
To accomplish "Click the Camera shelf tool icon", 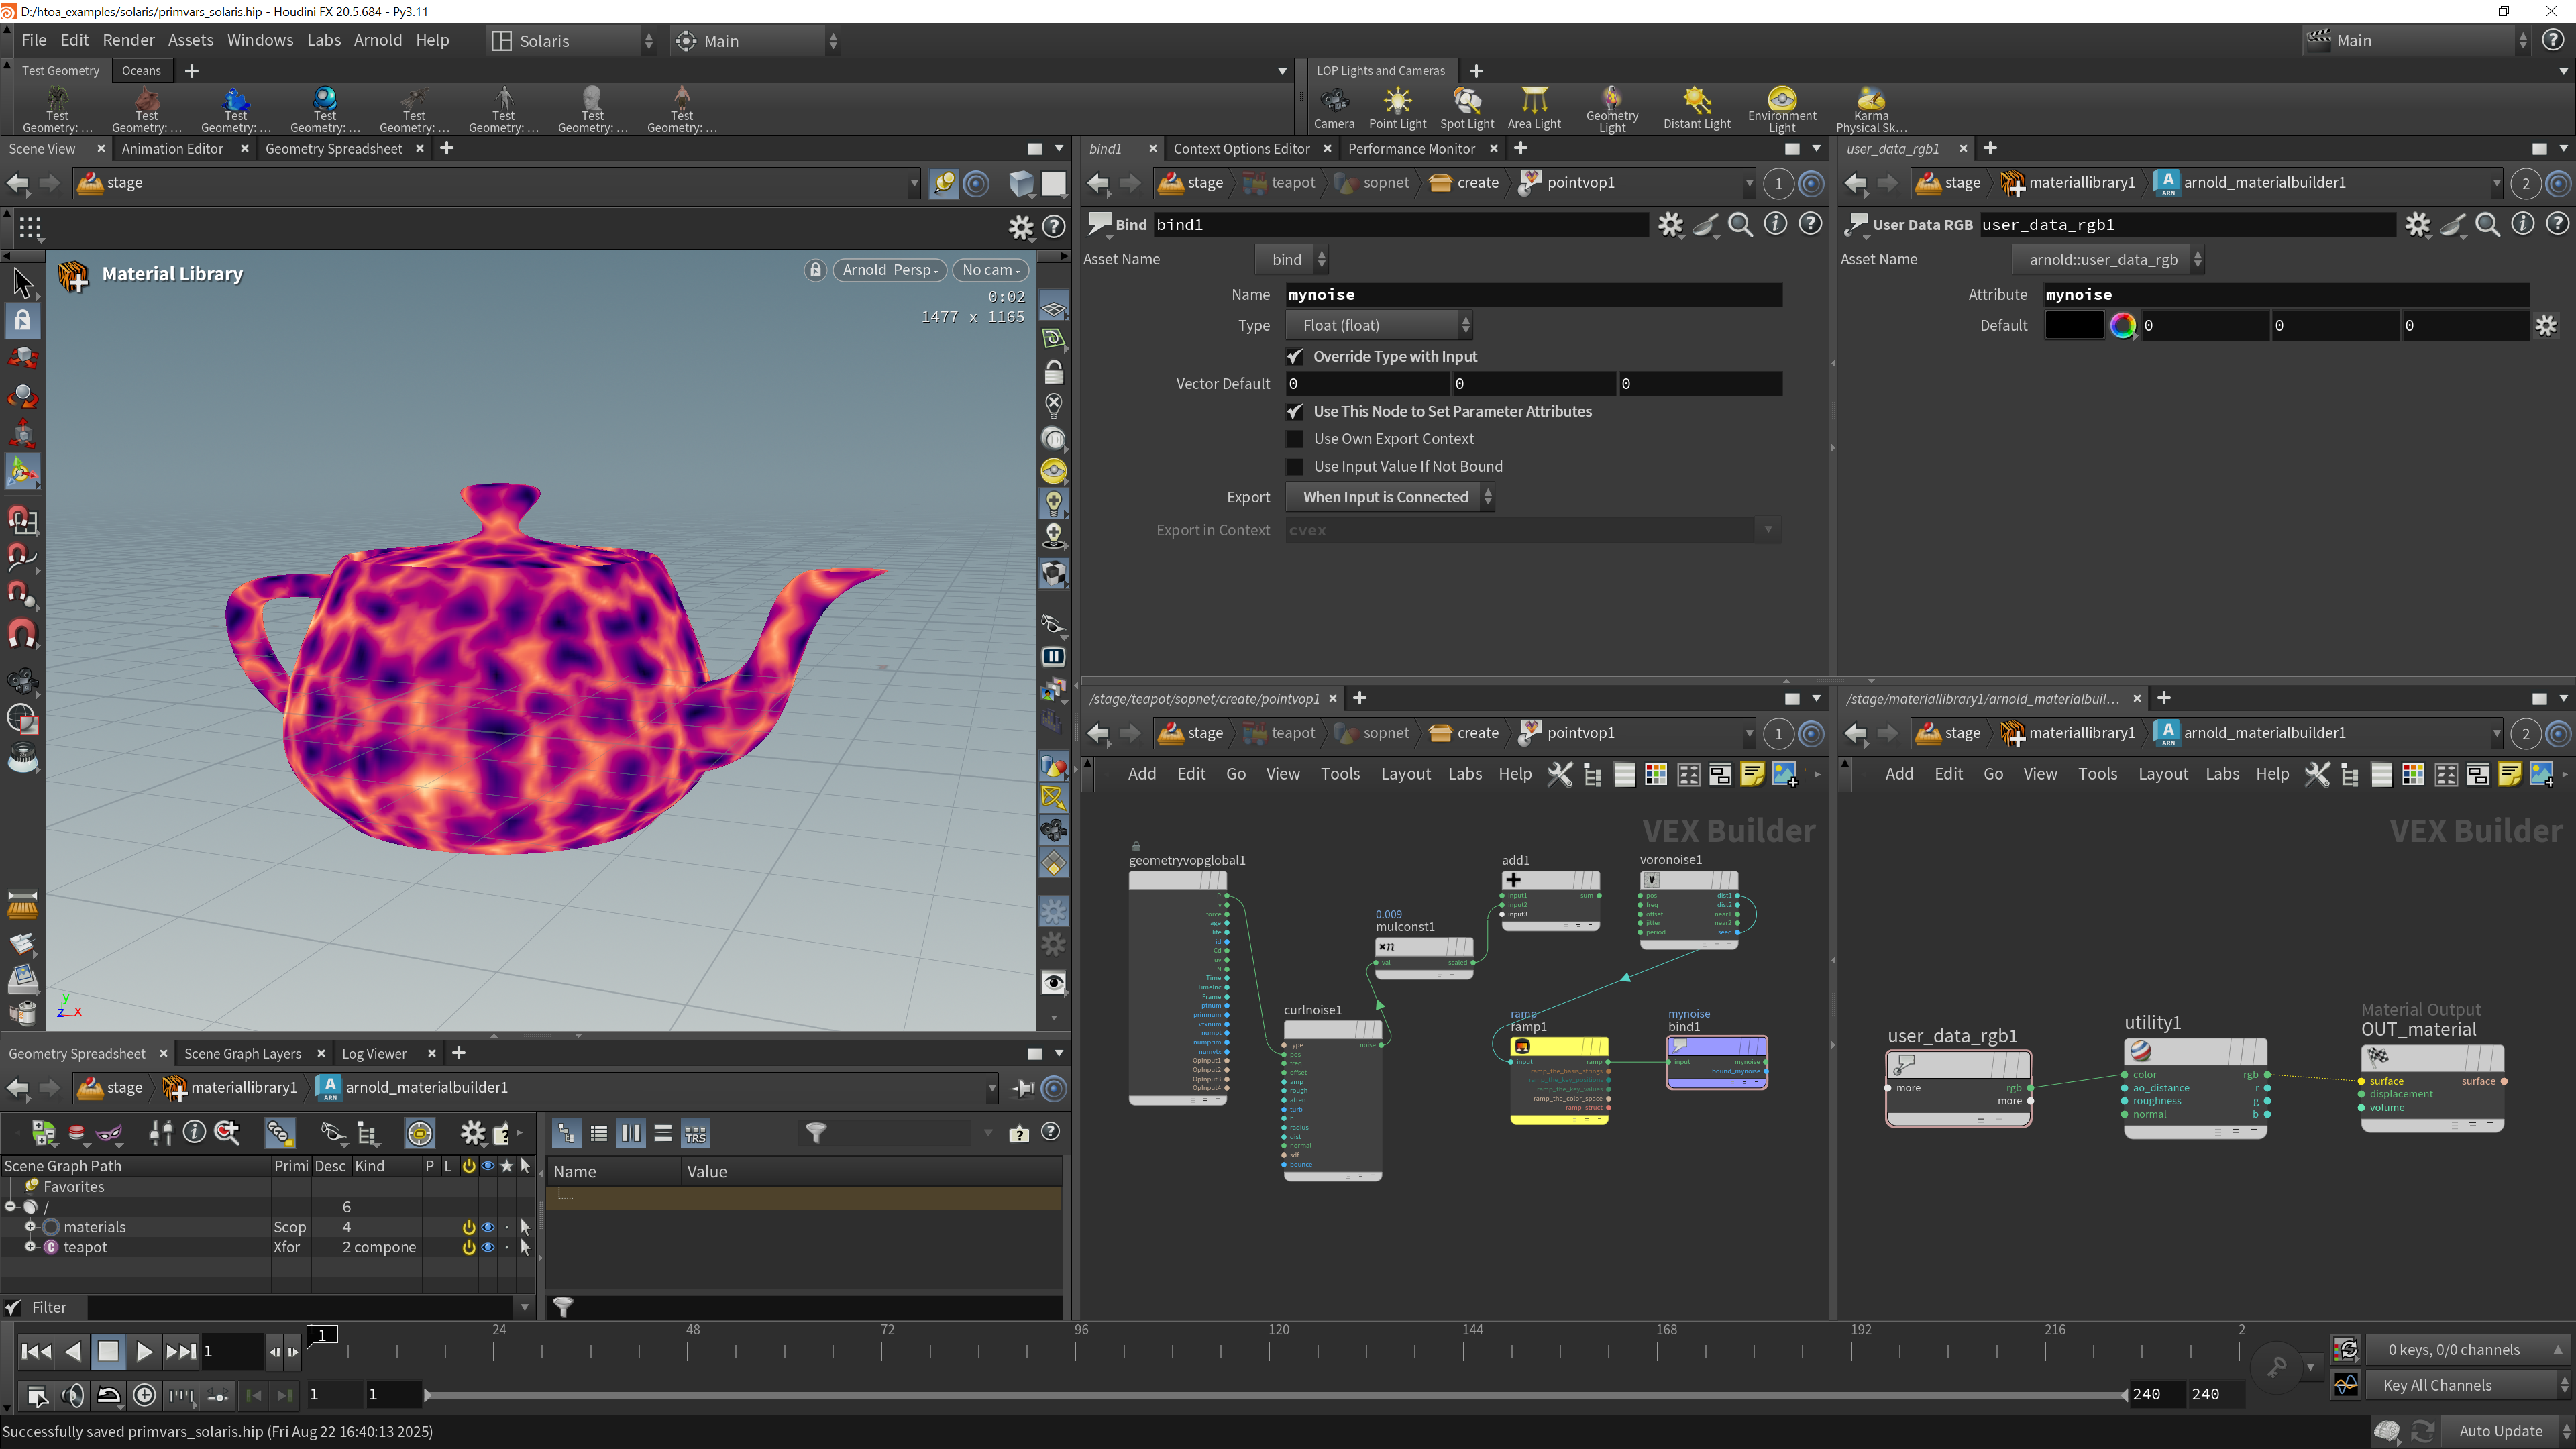I will point(1334,108).
